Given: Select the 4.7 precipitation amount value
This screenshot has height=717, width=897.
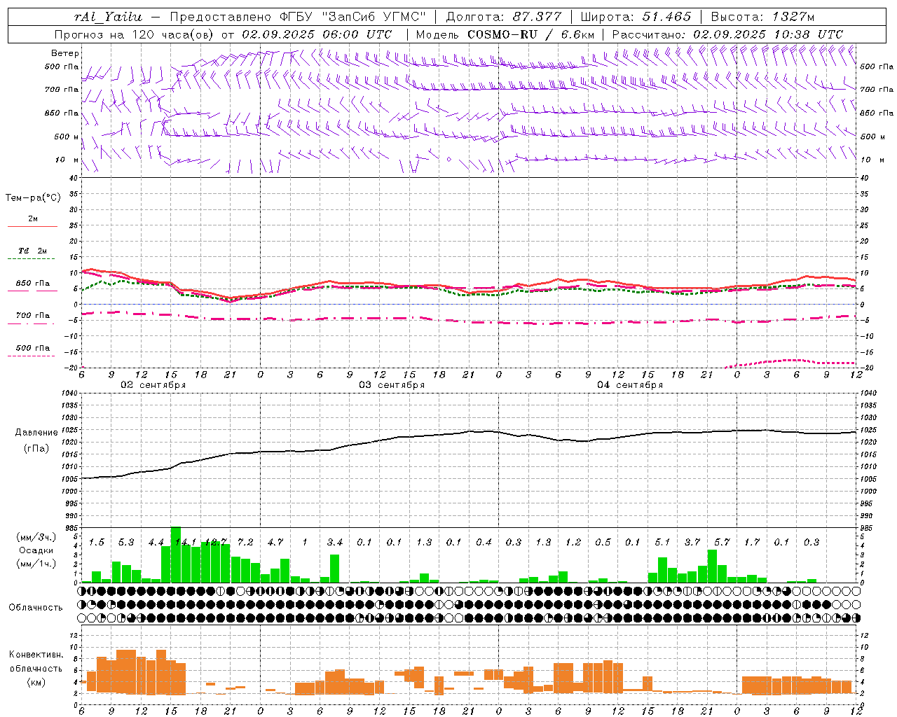Looking at the screenshot, I should 275,543.
